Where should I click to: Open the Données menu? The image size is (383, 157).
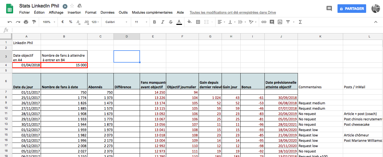(x=108, y=13)
